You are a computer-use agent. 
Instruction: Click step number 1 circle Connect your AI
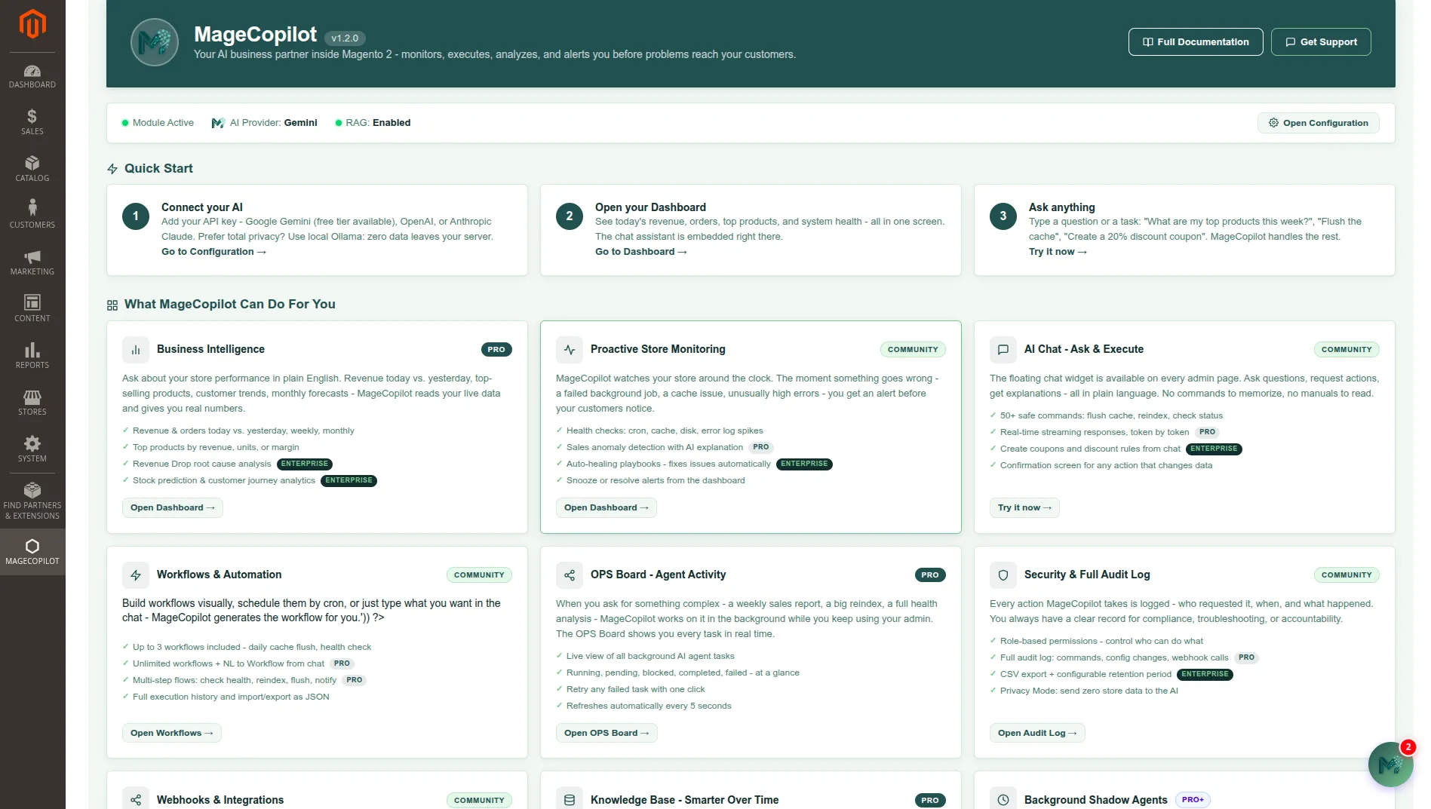136,216
